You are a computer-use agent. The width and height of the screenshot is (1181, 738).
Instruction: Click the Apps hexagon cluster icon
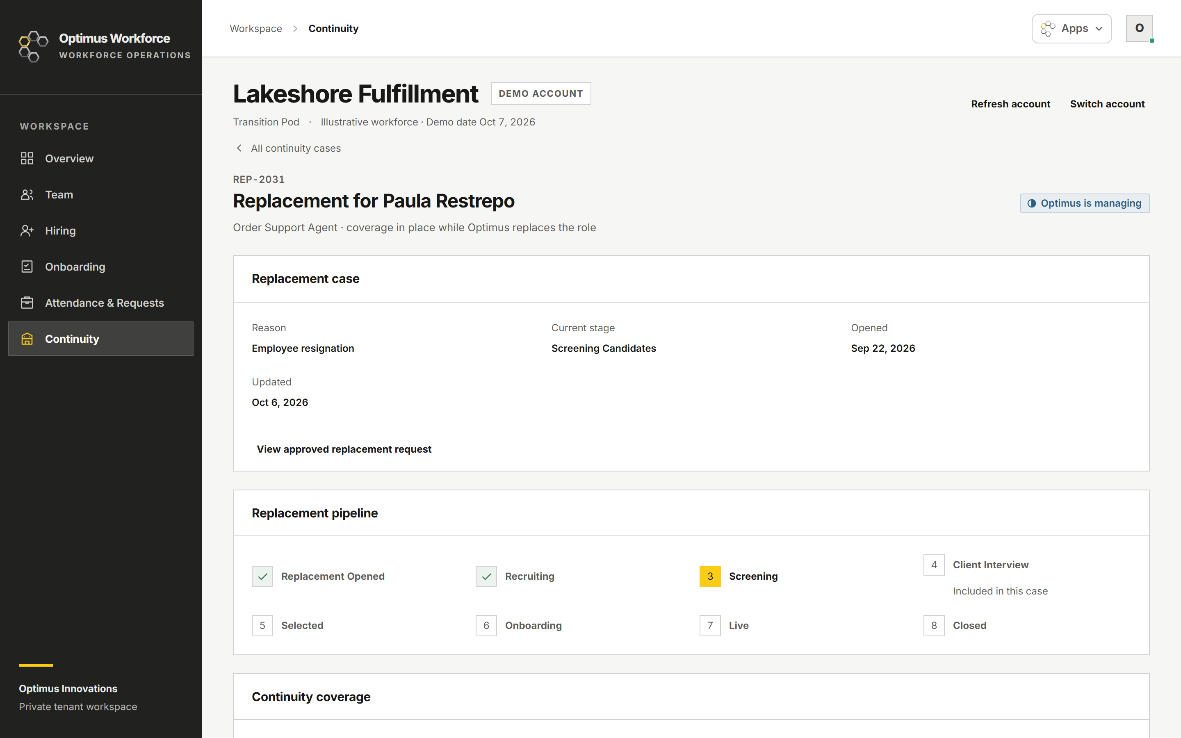tap(1048, 28)
